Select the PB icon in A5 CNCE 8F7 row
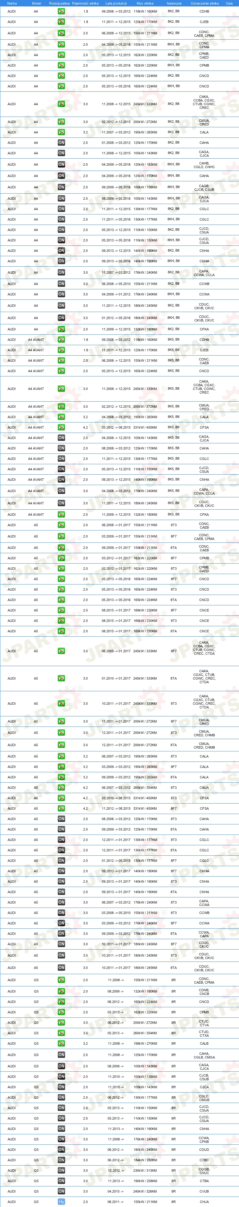Screen dimensions: 239x1207 pos(61,610)
